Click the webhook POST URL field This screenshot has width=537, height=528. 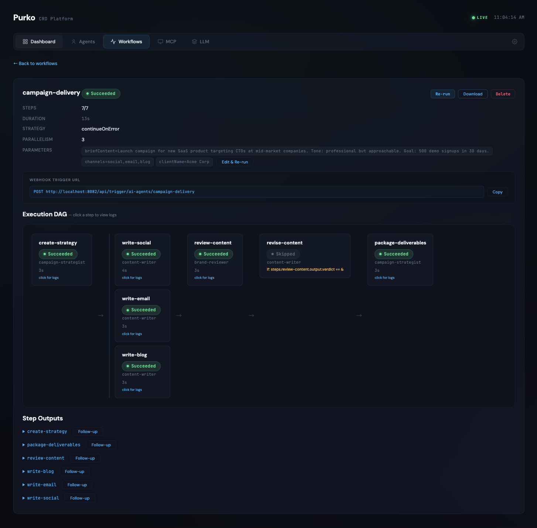[257, 192]
